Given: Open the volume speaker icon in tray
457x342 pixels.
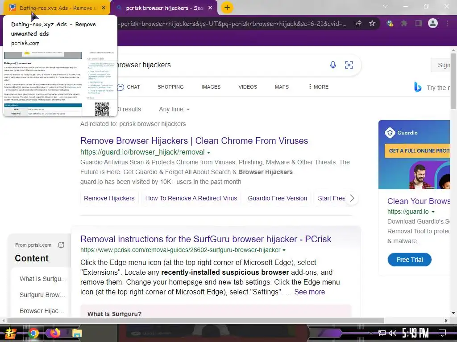Looking at the screenshot, I should click(x=393, y=333).
